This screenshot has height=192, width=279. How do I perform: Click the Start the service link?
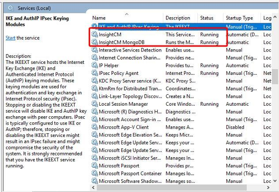pyautogui.click(x=10, y=38)
